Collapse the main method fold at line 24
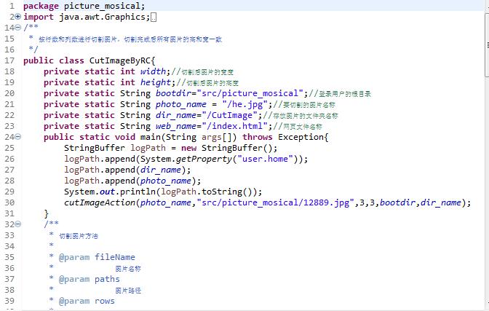 (18, 137)
